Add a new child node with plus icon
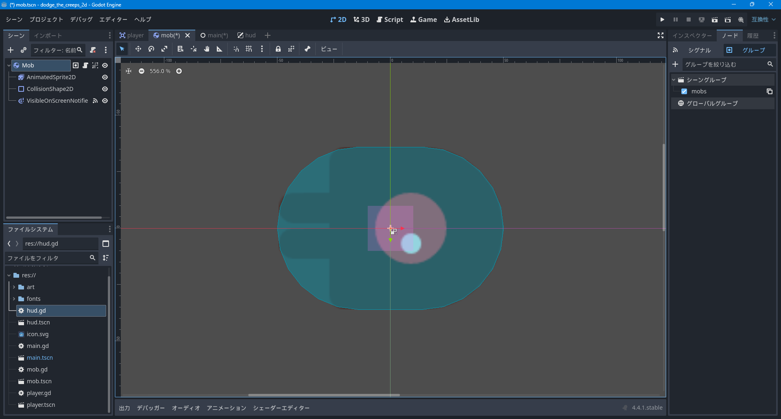Screen dimensions: 781x419 [x=11, y=50]
